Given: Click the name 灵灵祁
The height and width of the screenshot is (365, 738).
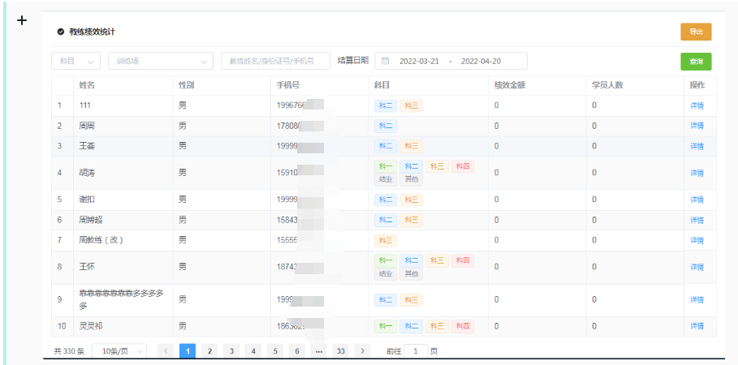Looking at the screenshot, I should pyautogui.click(x=91, y=326).
